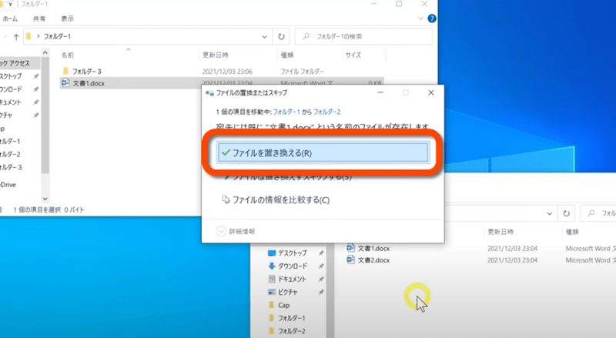The image size is (616, 338).
Task: Click the up-arrow navigation button in フォルダー1 window
Action: pyautogui.click(x=16, y=36)
